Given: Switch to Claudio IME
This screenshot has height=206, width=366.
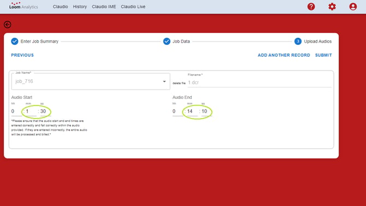Looking at the screenshot, I should 104,7.
